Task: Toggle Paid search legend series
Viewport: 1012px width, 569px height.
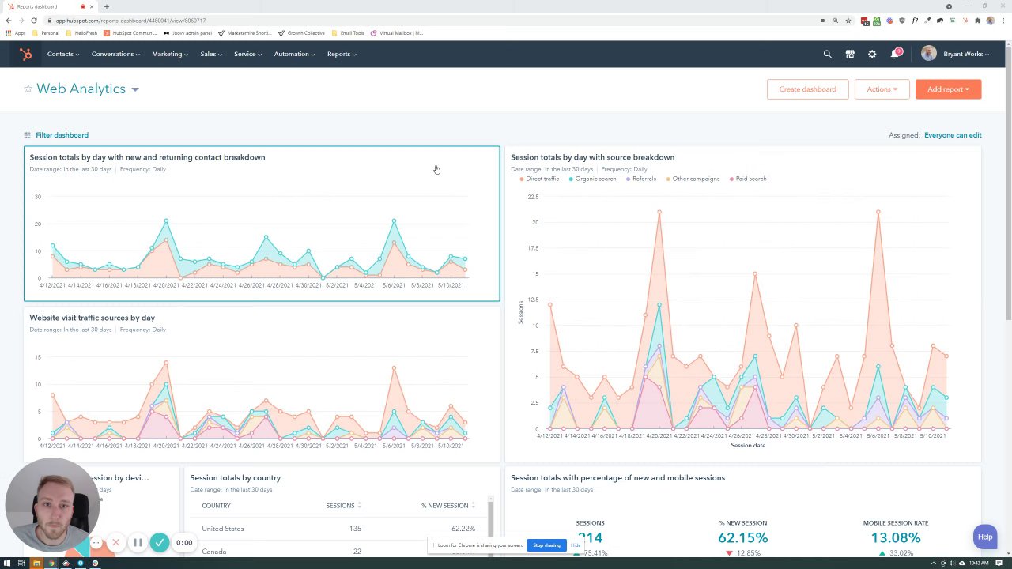Action: point(748,179)
